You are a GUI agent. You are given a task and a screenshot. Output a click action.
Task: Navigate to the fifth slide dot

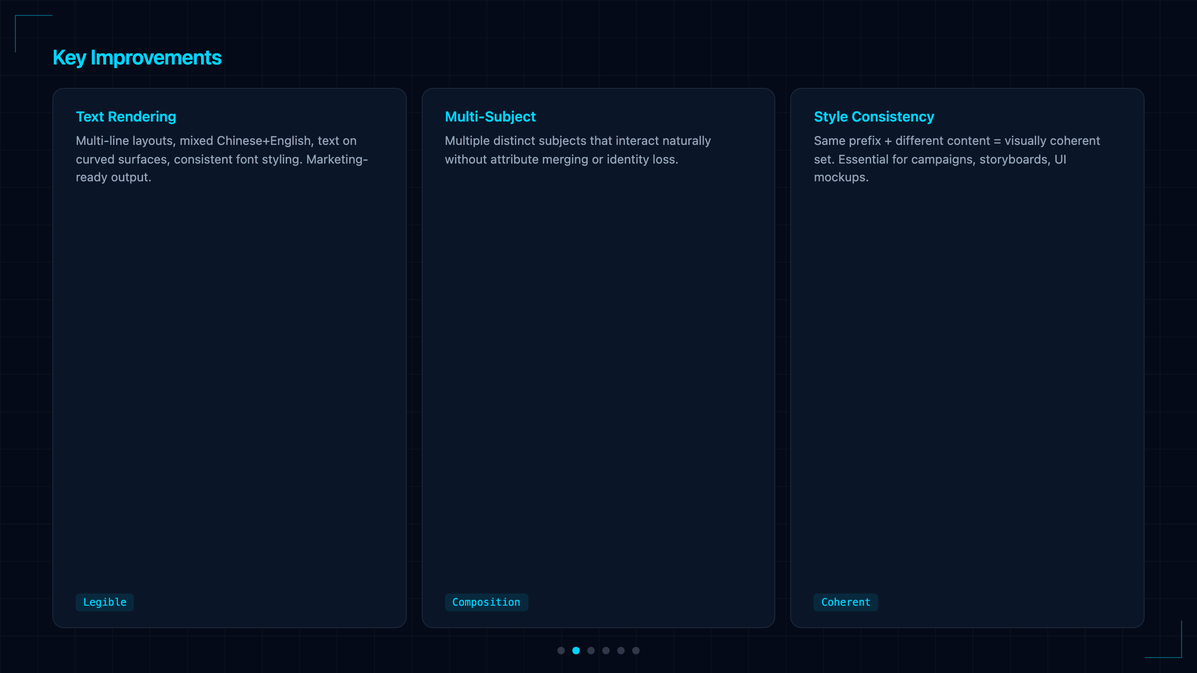pyautogui.click(x=621, y=651)
